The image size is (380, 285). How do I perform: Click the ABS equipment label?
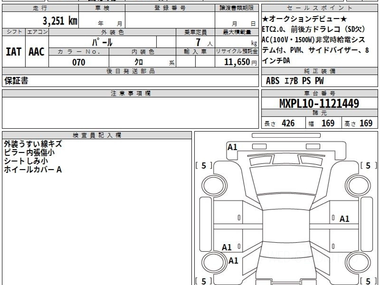[x=273, y=81]
